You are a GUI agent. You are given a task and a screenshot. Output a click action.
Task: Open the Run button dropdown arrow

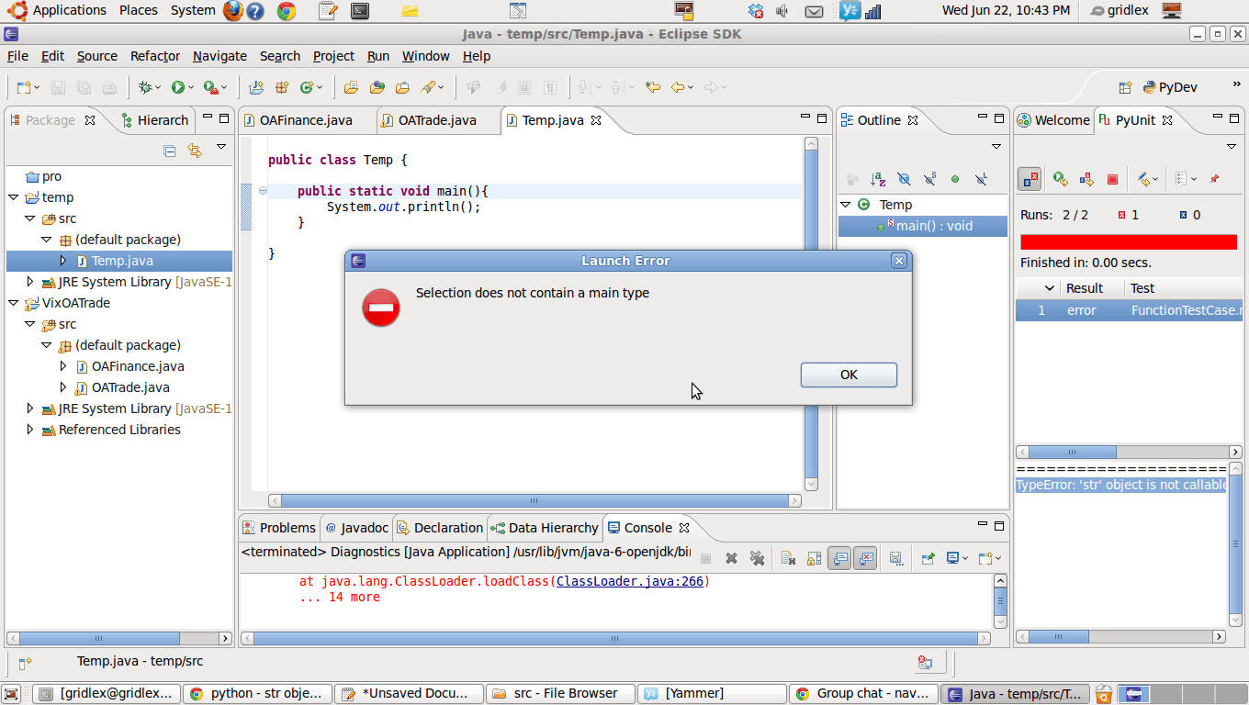click(x=190, y=88)
